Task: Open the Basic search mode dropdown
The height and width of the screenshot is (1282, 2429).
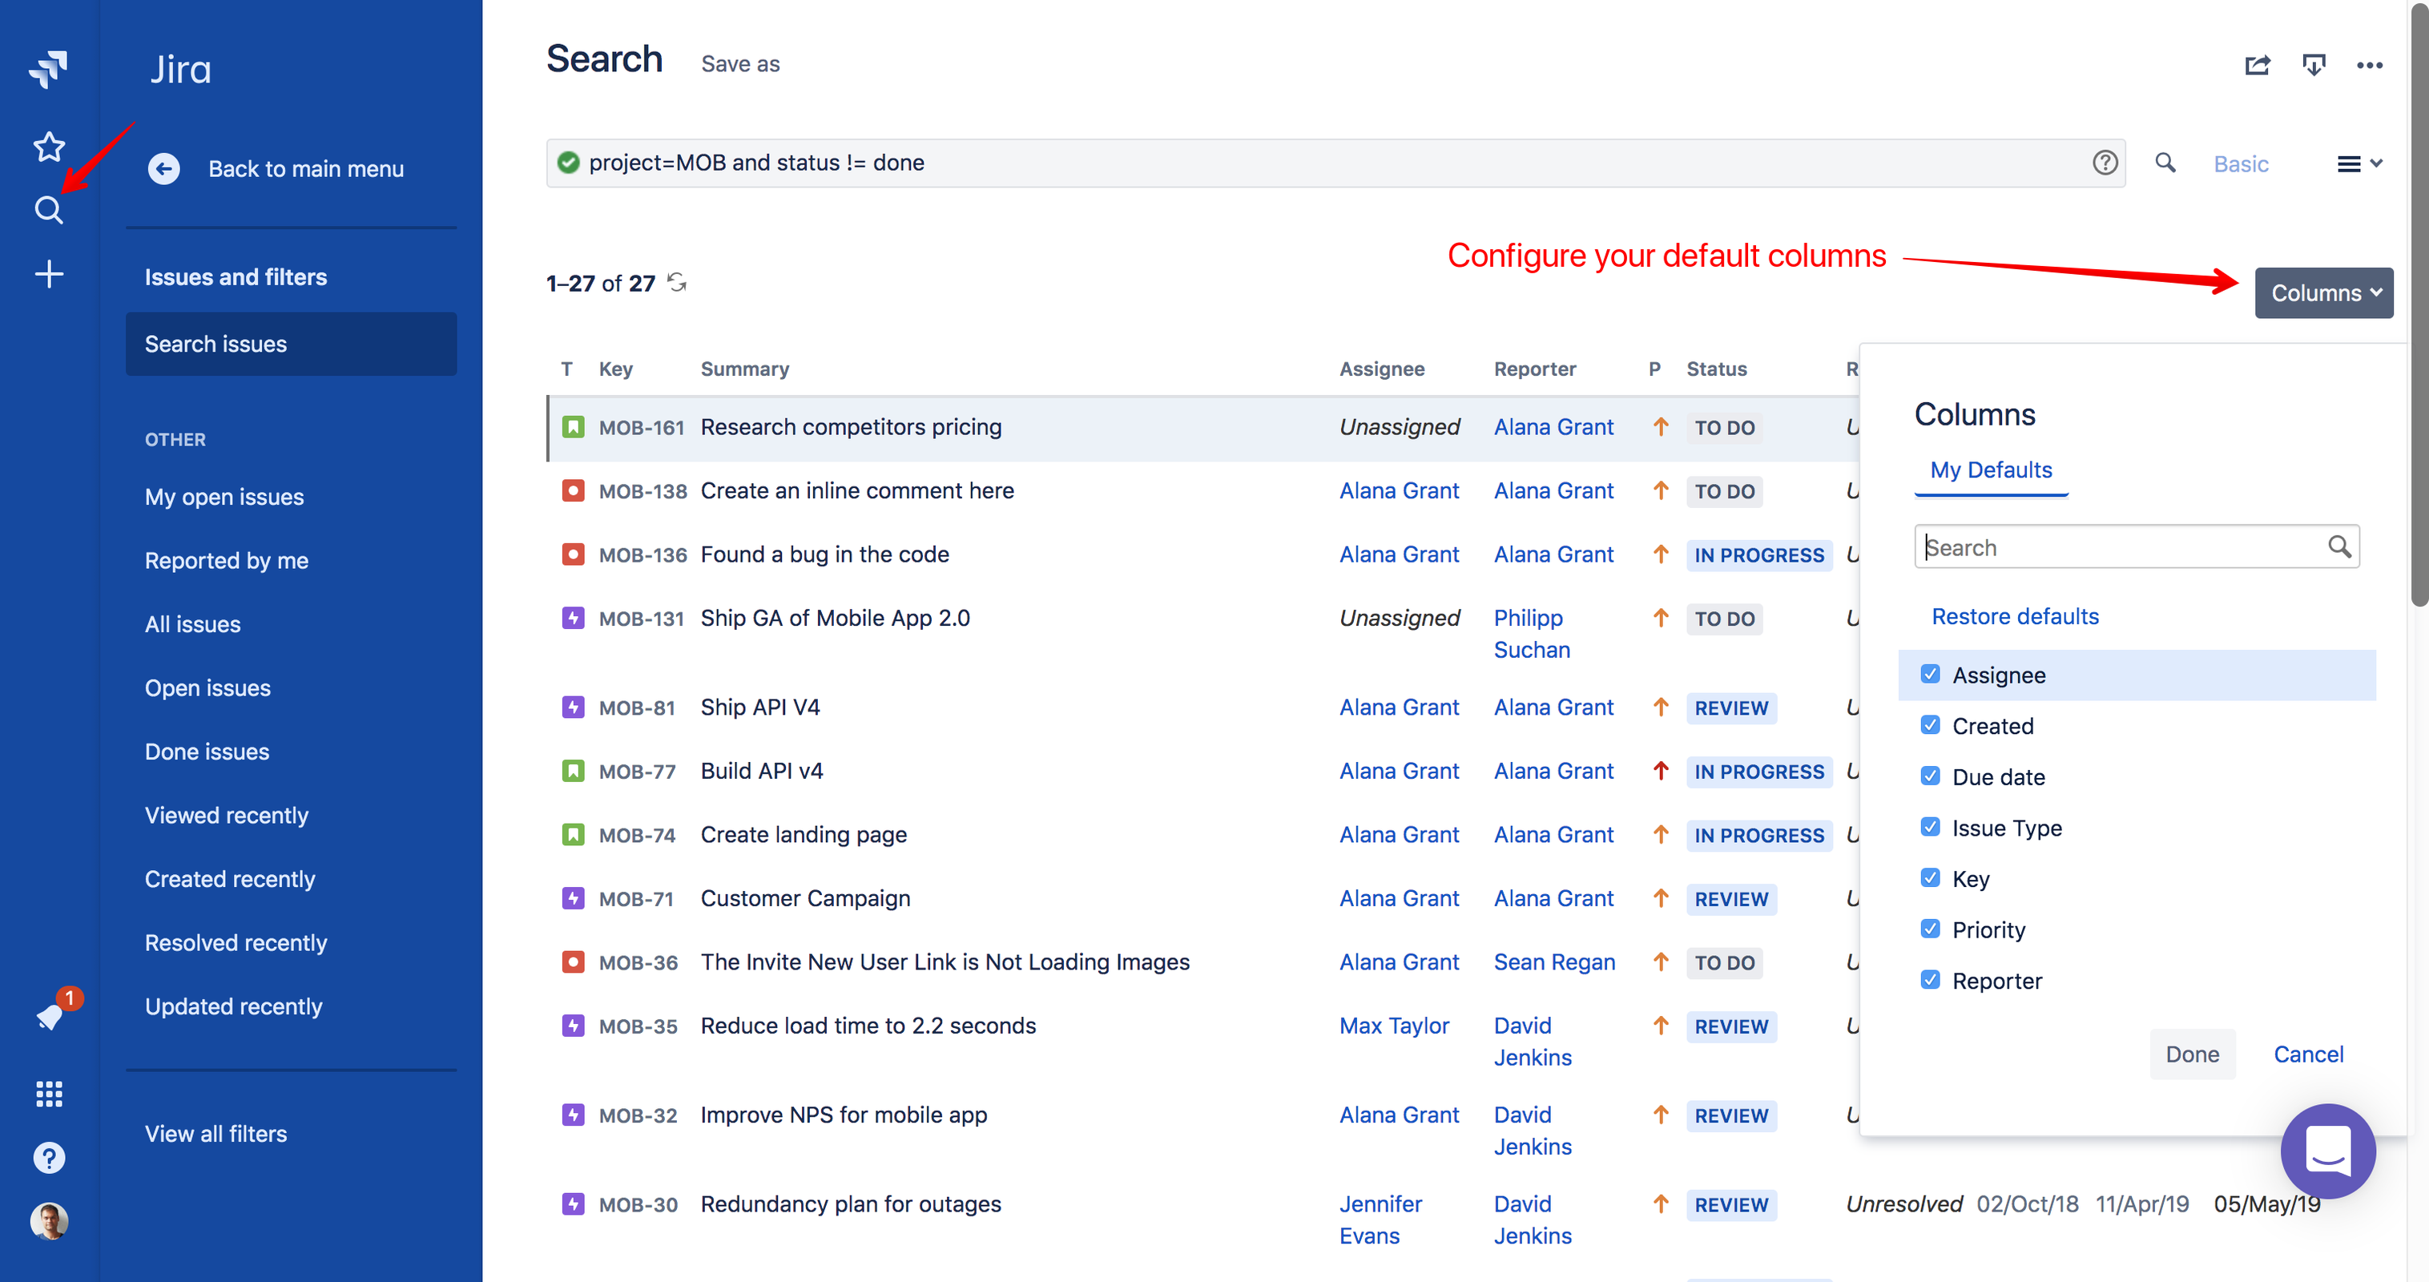Action: point(2242,163)
